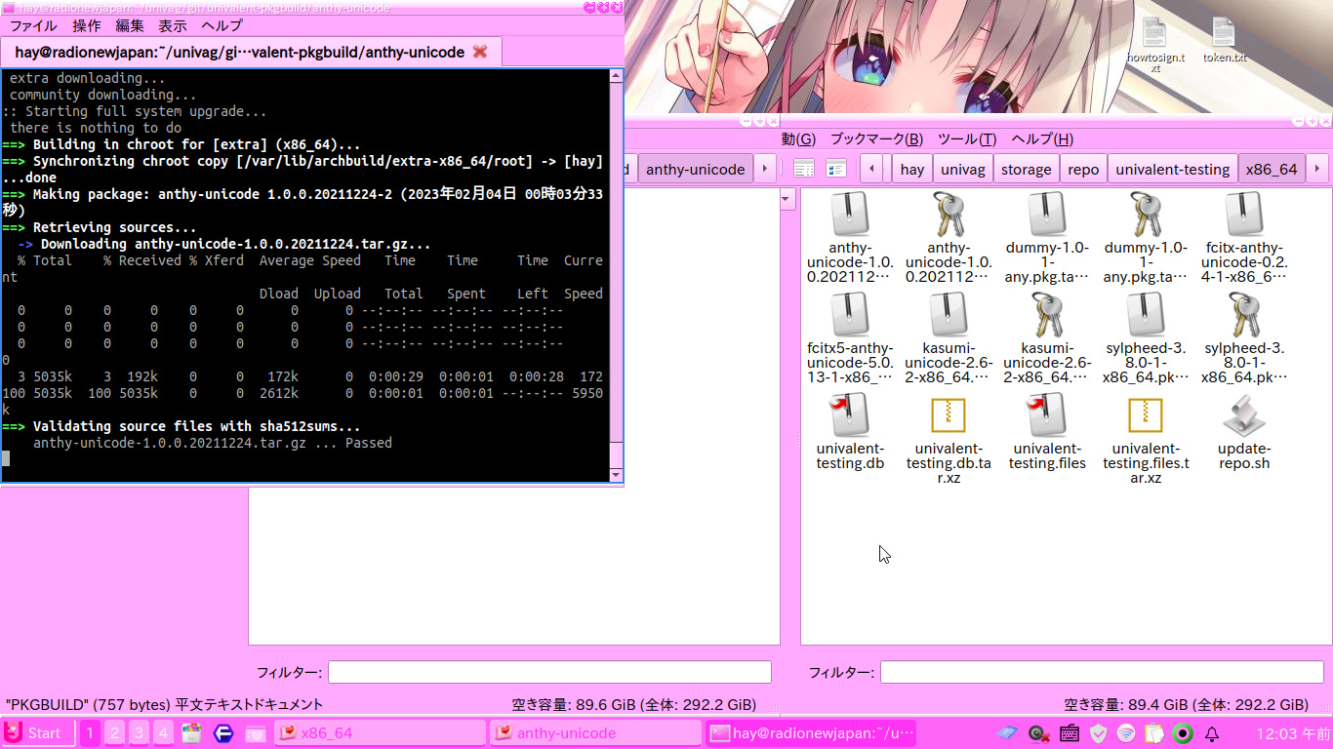Open token.txt on the desktop
The width and height of the screenshot is (1333, 749).
(1224, 34)
